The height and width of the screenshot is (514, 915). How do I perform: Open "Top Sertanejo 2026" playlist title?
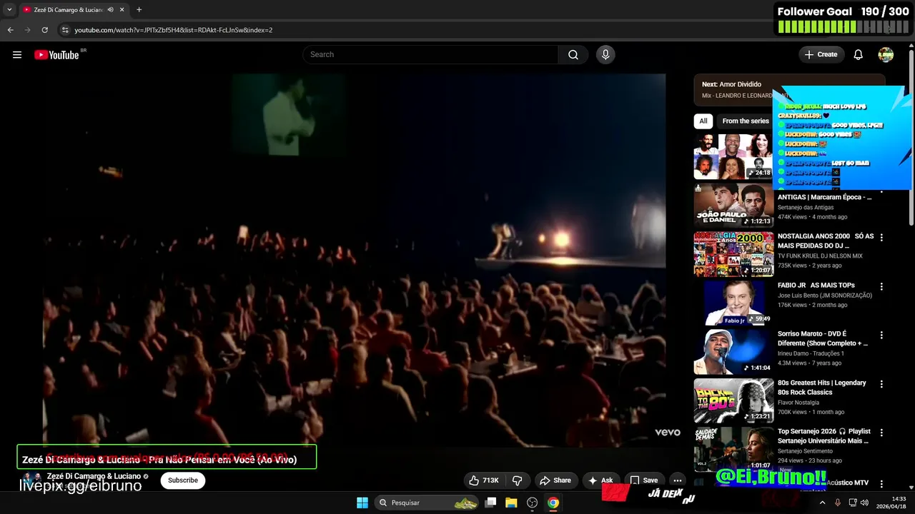[x=824, y=436]
